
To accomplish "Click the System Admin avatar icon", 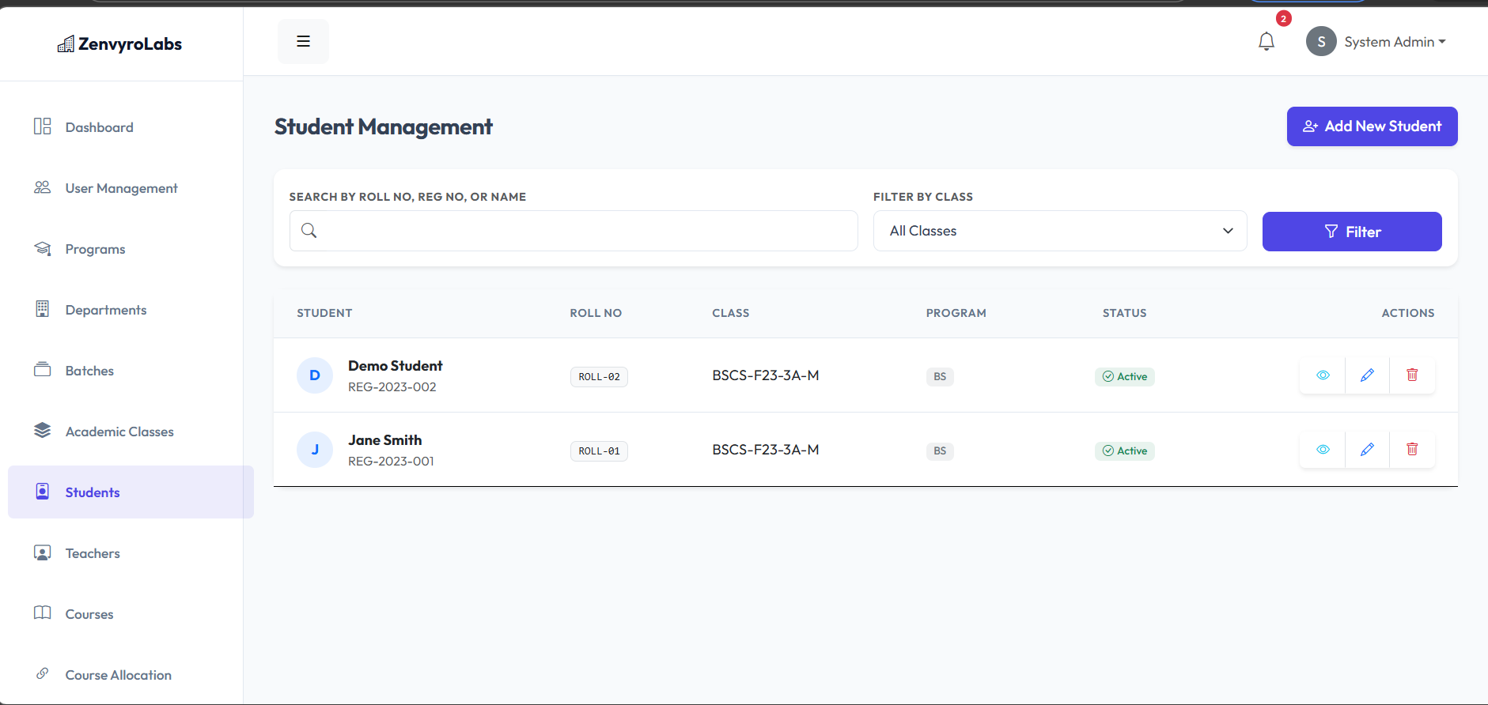I will point(1320,41).
